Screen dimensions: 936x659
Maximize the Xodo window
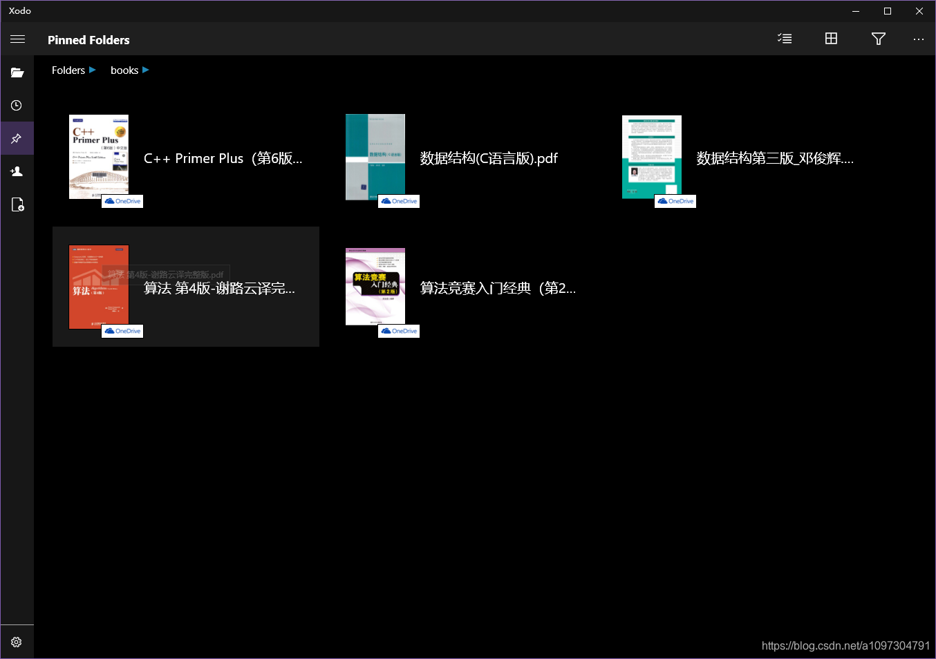[x=888, y=11]
